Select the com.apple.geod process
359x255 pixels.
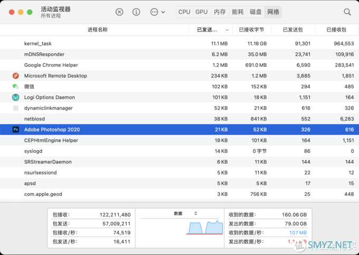(43, 194)
